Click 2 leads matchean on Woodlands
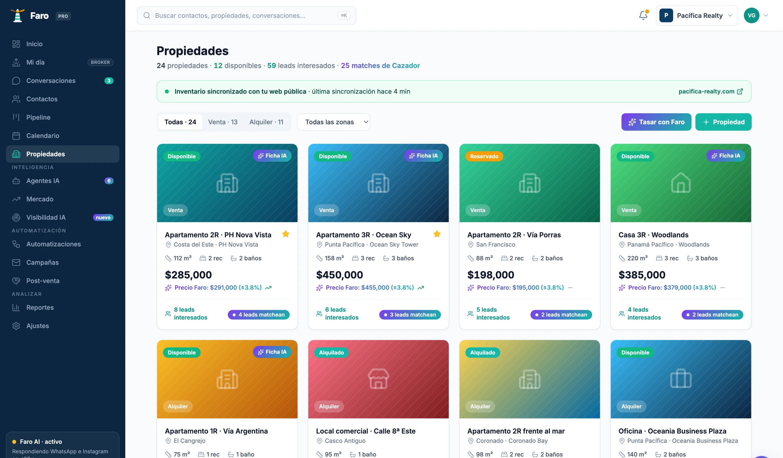The image size is (783, 458). click(x=712, y=314)
